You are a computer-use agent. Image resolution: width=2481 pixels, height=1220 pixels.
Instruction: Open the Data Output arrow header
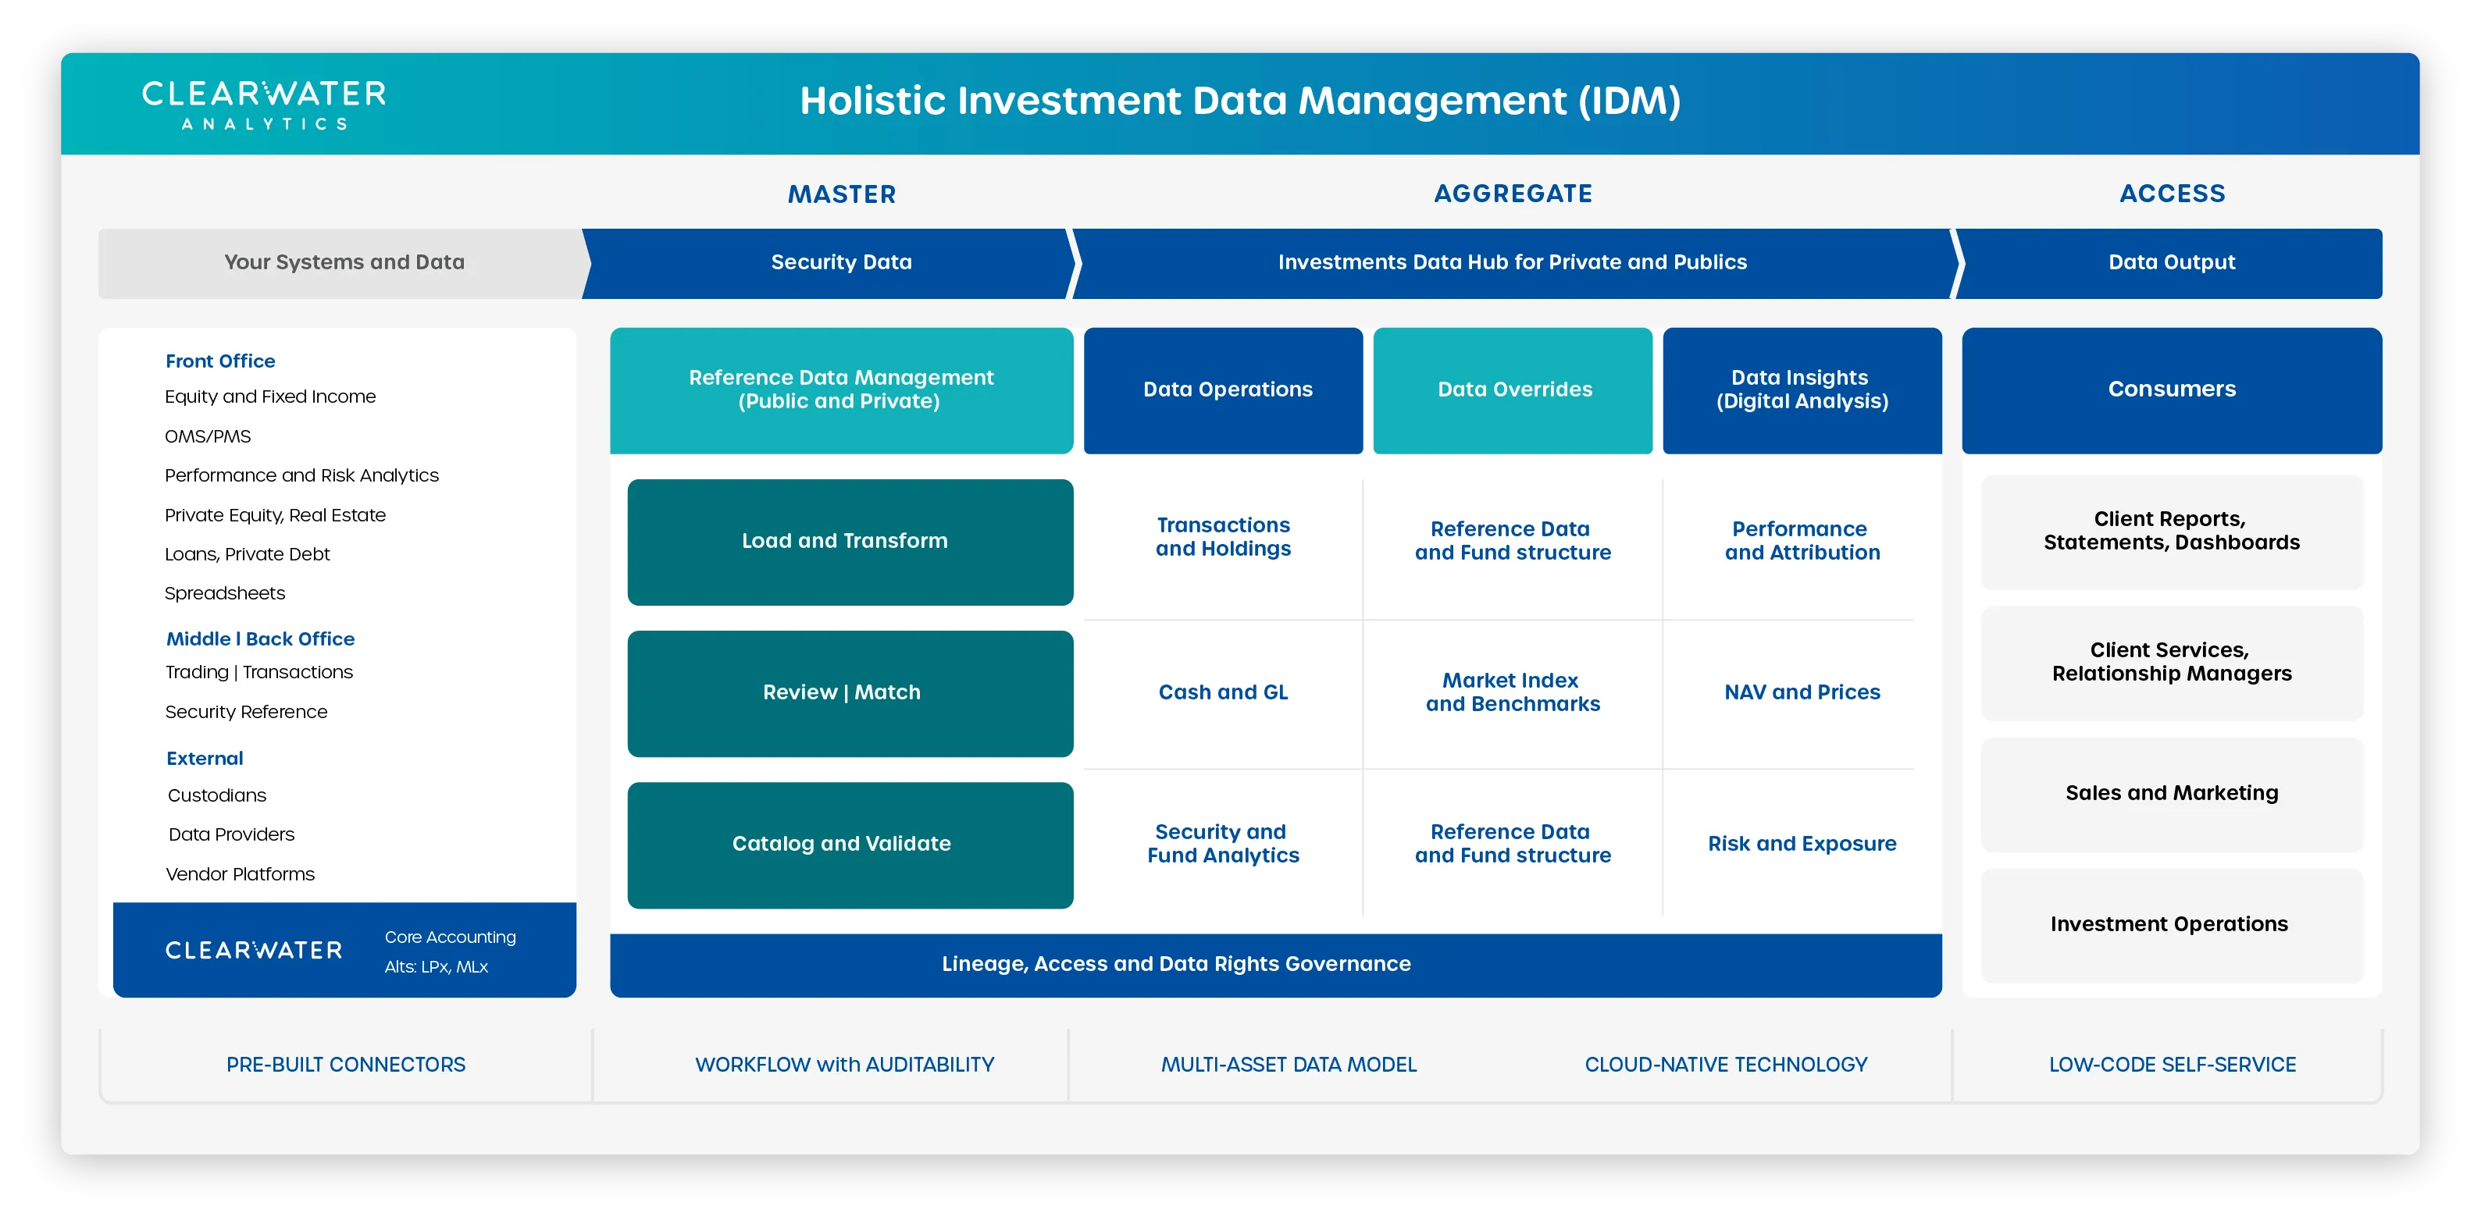pyautogui.click(x=2171, y=262)
